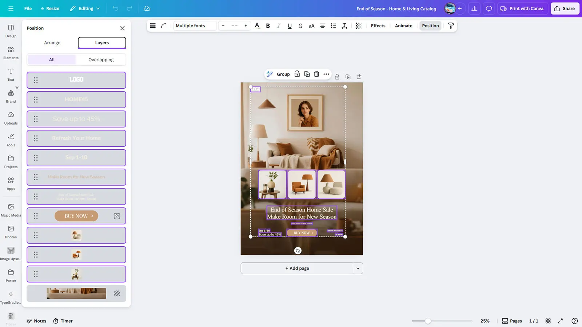
Task: Apply underline formatting to text
Action: pyautogui.click(x=290, y=26)
